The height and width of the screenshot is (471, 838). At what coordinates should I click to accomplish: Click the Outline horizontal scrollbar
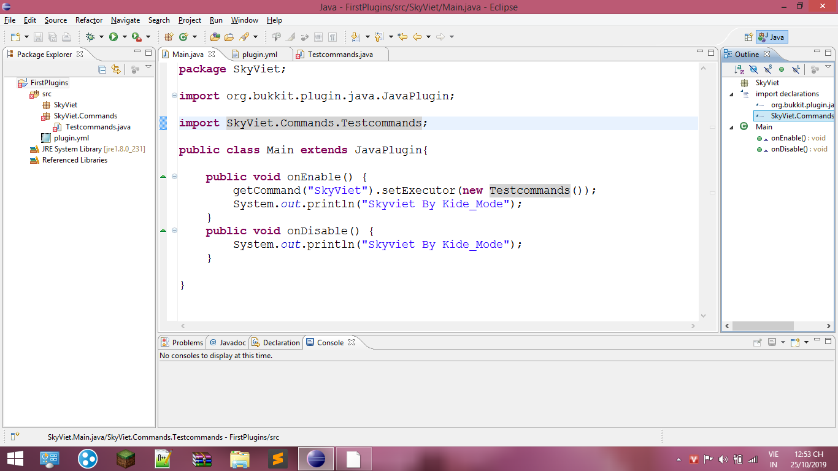(763, 326)
